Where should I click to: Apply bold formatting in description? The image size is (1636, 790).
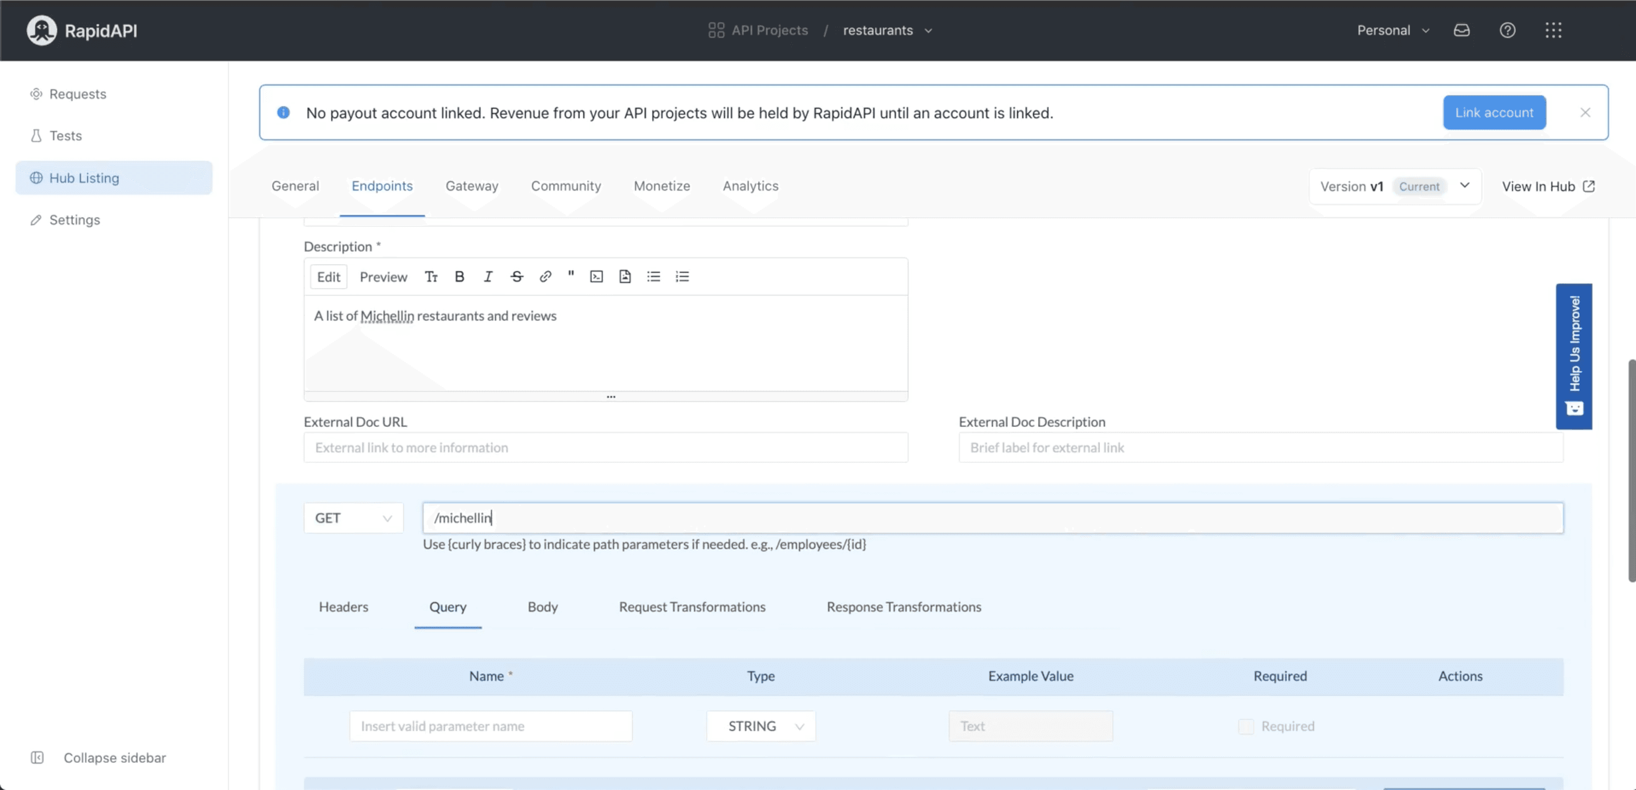point(459,276)
